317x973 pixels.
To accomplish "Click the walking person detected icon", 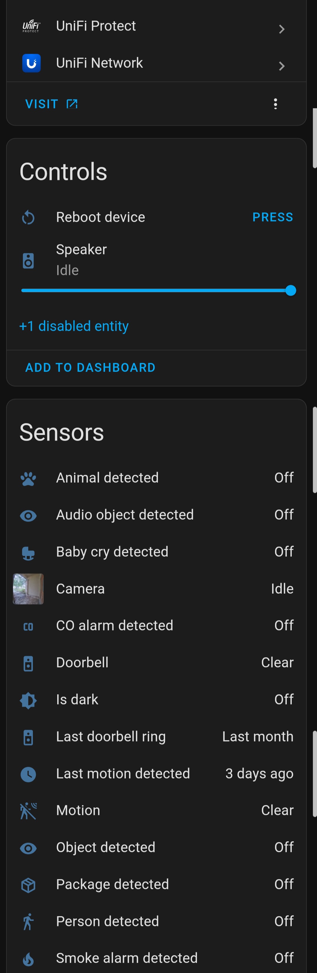I will click(28, 922).
